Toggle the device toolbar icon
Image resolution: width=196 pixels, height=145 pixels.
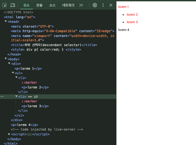13,5
